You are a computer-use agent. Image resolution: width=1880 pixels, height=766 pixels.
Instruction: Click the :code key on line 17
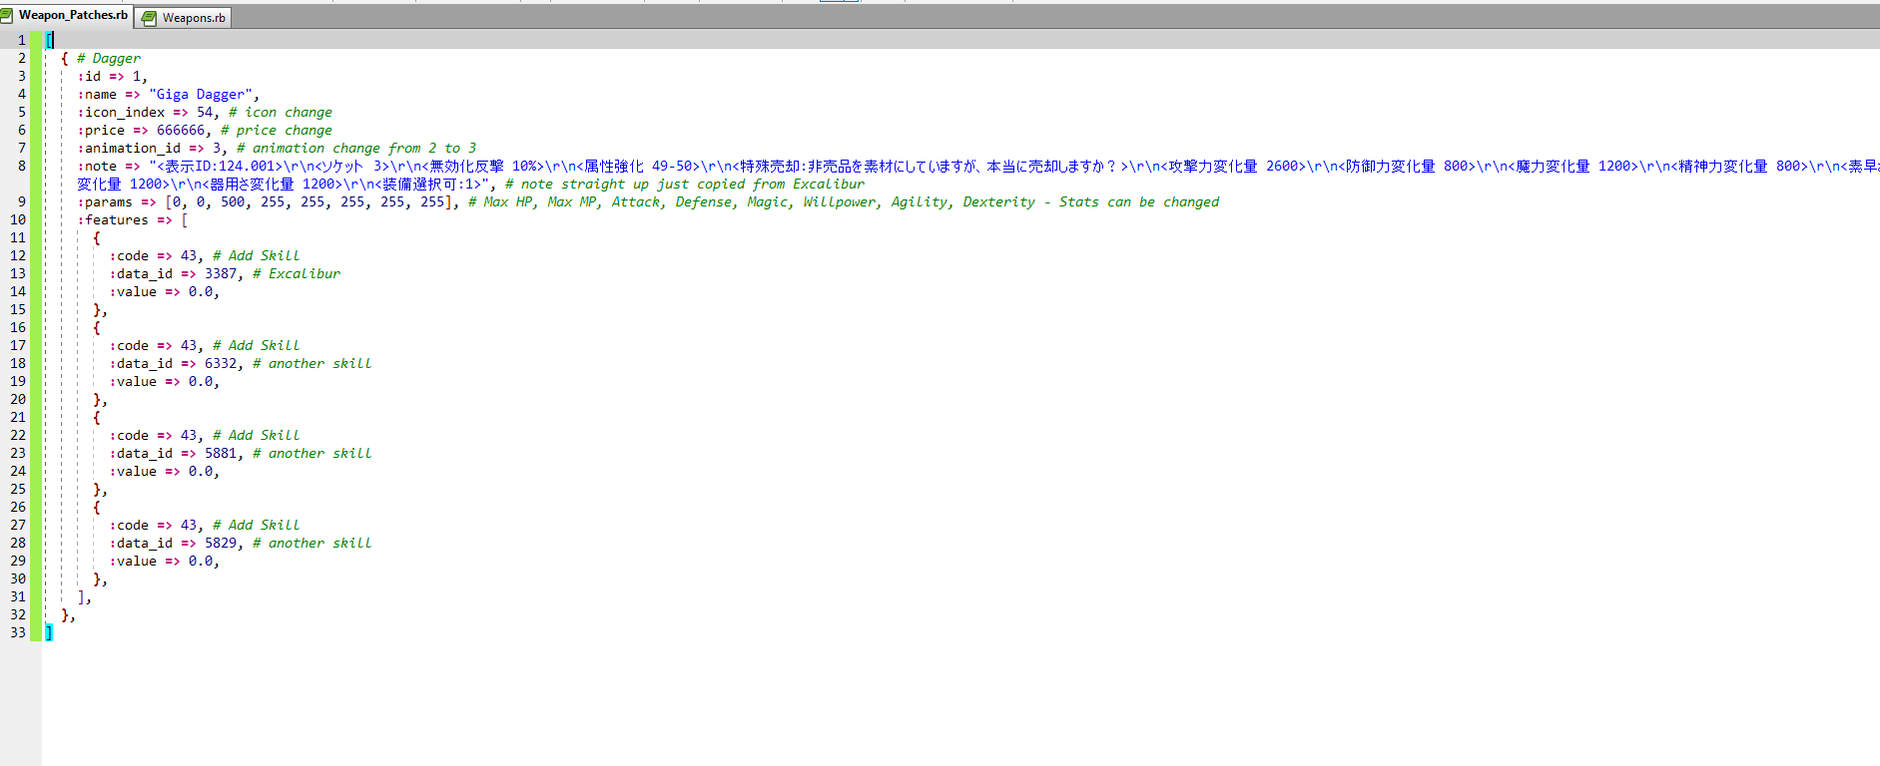coord(129,345)
